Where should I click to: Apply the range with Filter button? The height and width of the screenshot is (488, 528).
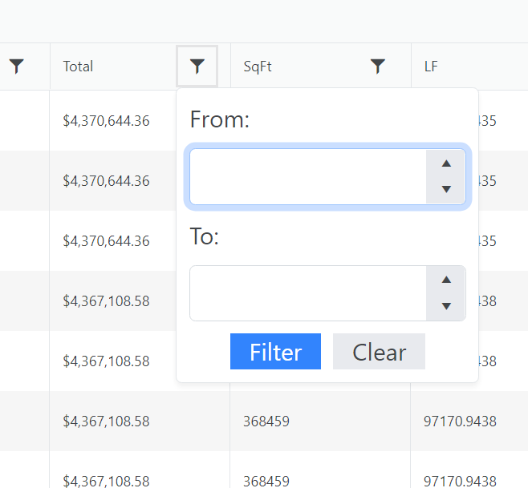275,352
